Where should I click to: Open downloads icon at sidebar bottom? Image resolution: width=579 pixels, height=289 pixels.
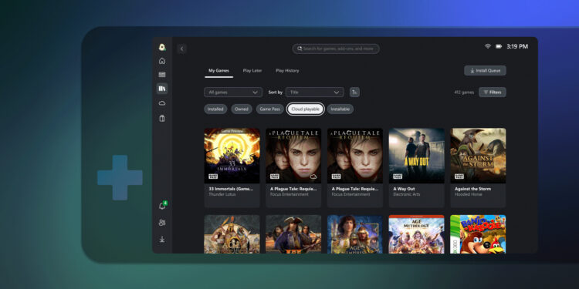pos(162,239)
